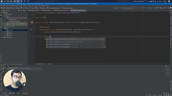Open the Help menu
Viewport: 172px width, 96px height.
(48, 6)
